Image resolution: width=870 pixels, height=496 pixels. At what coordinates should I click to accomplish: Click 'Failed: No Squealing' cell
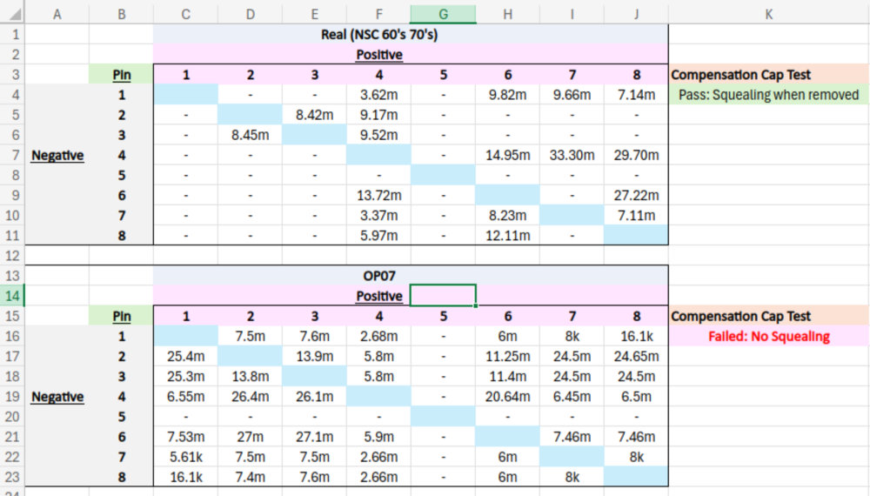tap(768, 336)
